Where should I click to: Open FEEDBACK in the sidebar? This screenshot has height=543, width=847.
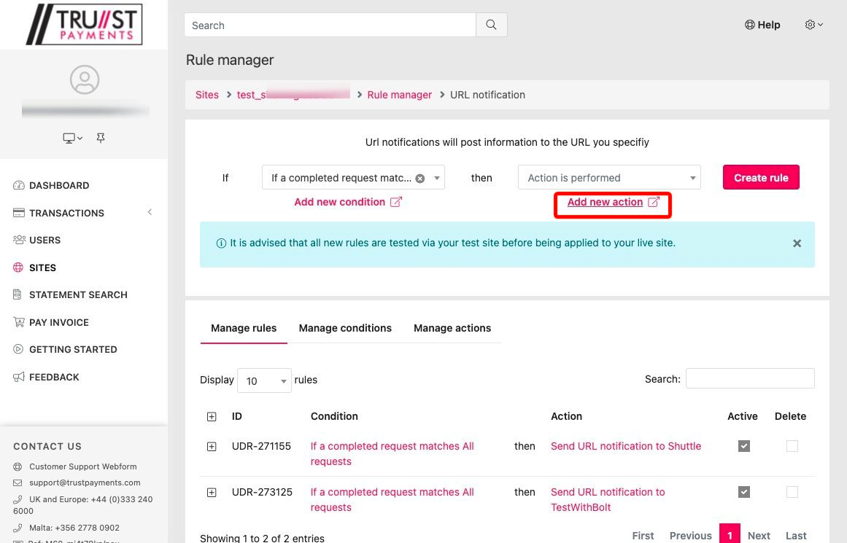54,377
